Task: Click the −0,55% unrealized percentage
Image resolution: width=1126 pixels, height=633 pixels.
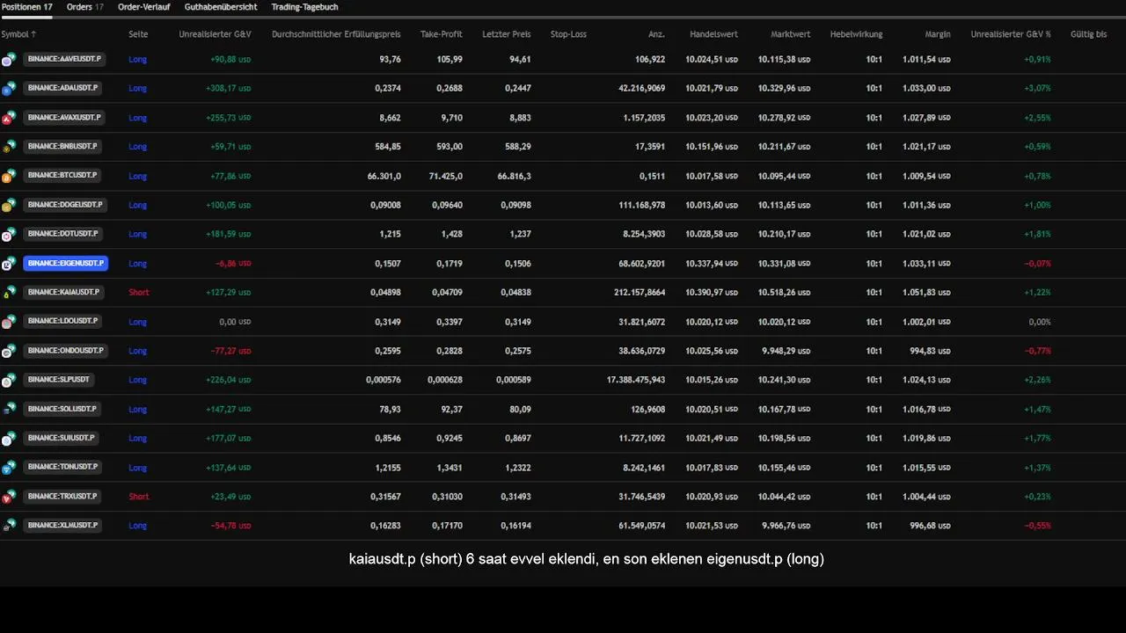Action: pos(1037,526)
